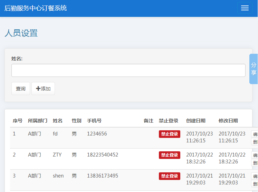Click the 添加 add button

[x=43, y=89]
